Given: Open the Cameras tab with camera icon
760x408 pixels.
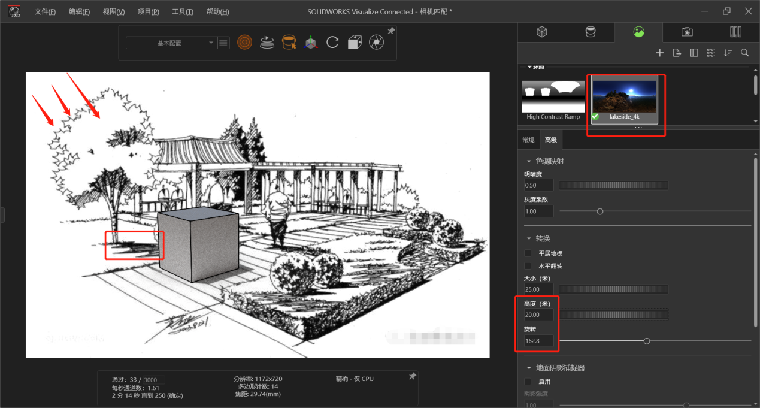Looking at the screenshot, I should click(x=687, y=32).
